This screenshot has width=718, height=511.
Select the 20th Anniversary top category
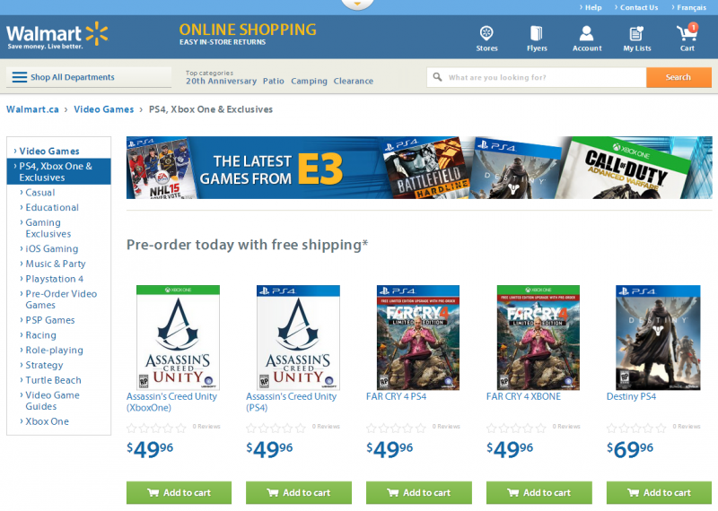coord(221,81)
